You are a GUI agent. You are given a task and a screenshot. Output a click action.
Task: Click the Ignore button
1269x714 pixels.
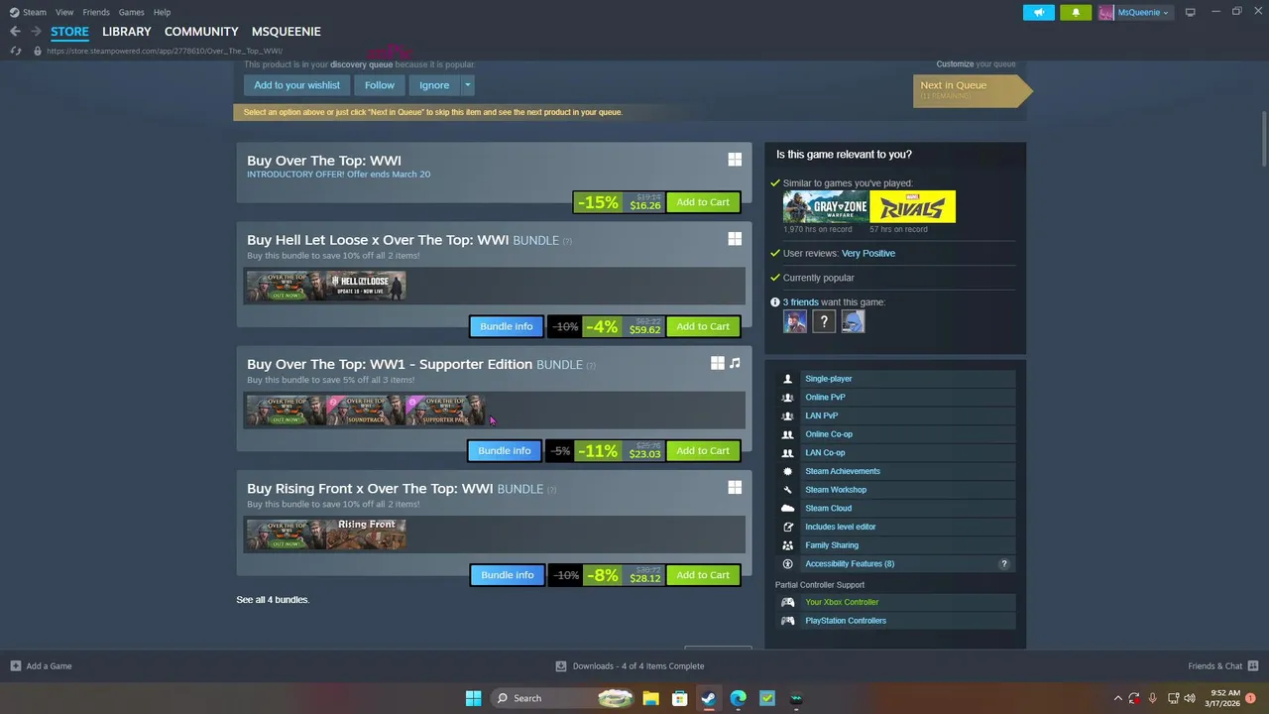(x=434, y=85)
